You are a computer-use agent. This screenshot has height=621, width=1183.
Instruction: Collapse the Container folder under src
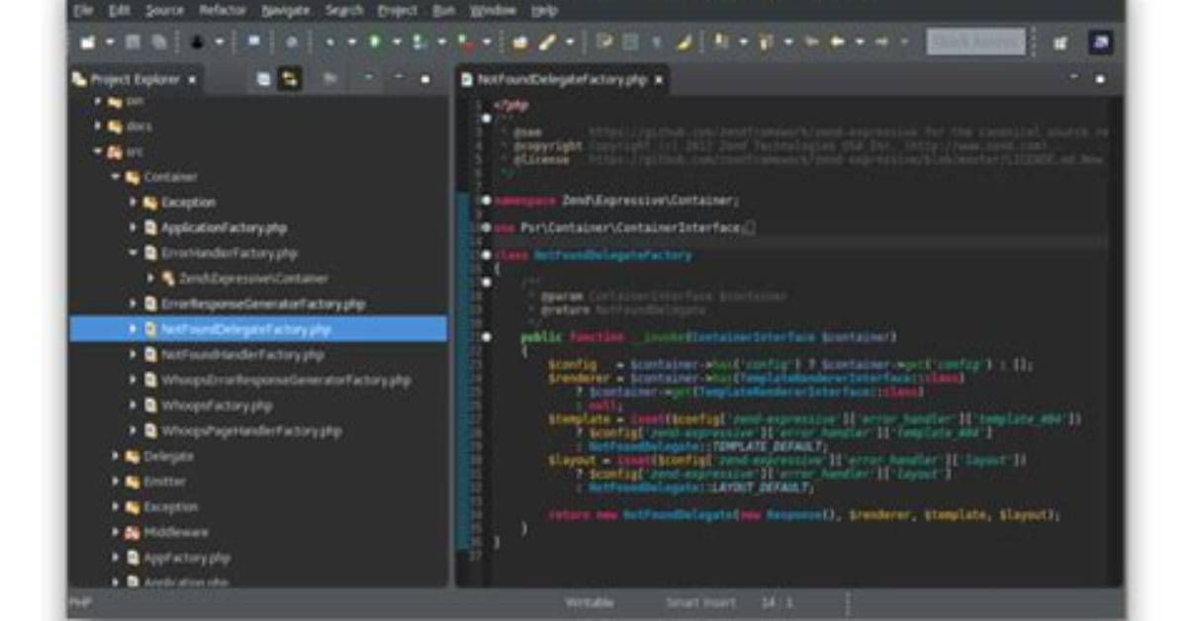[x=116, y=177]
